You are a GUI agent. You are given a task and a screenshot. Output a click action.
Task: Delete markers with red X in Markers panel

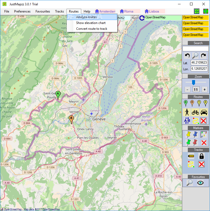[204, 143]
